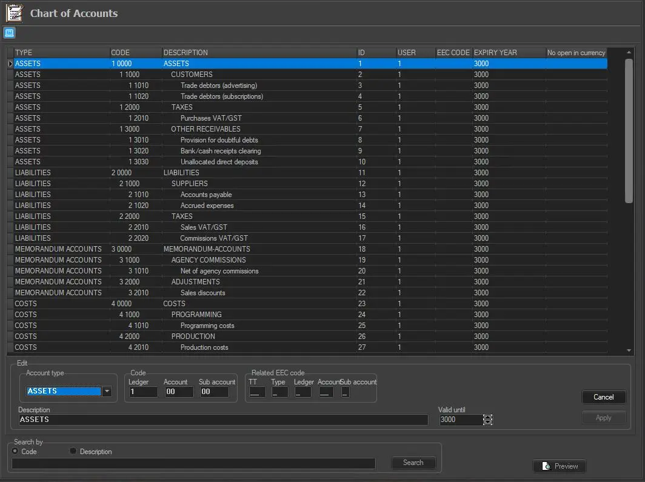
Task: Click the search text input field
Action: click(x=193, y=464)
